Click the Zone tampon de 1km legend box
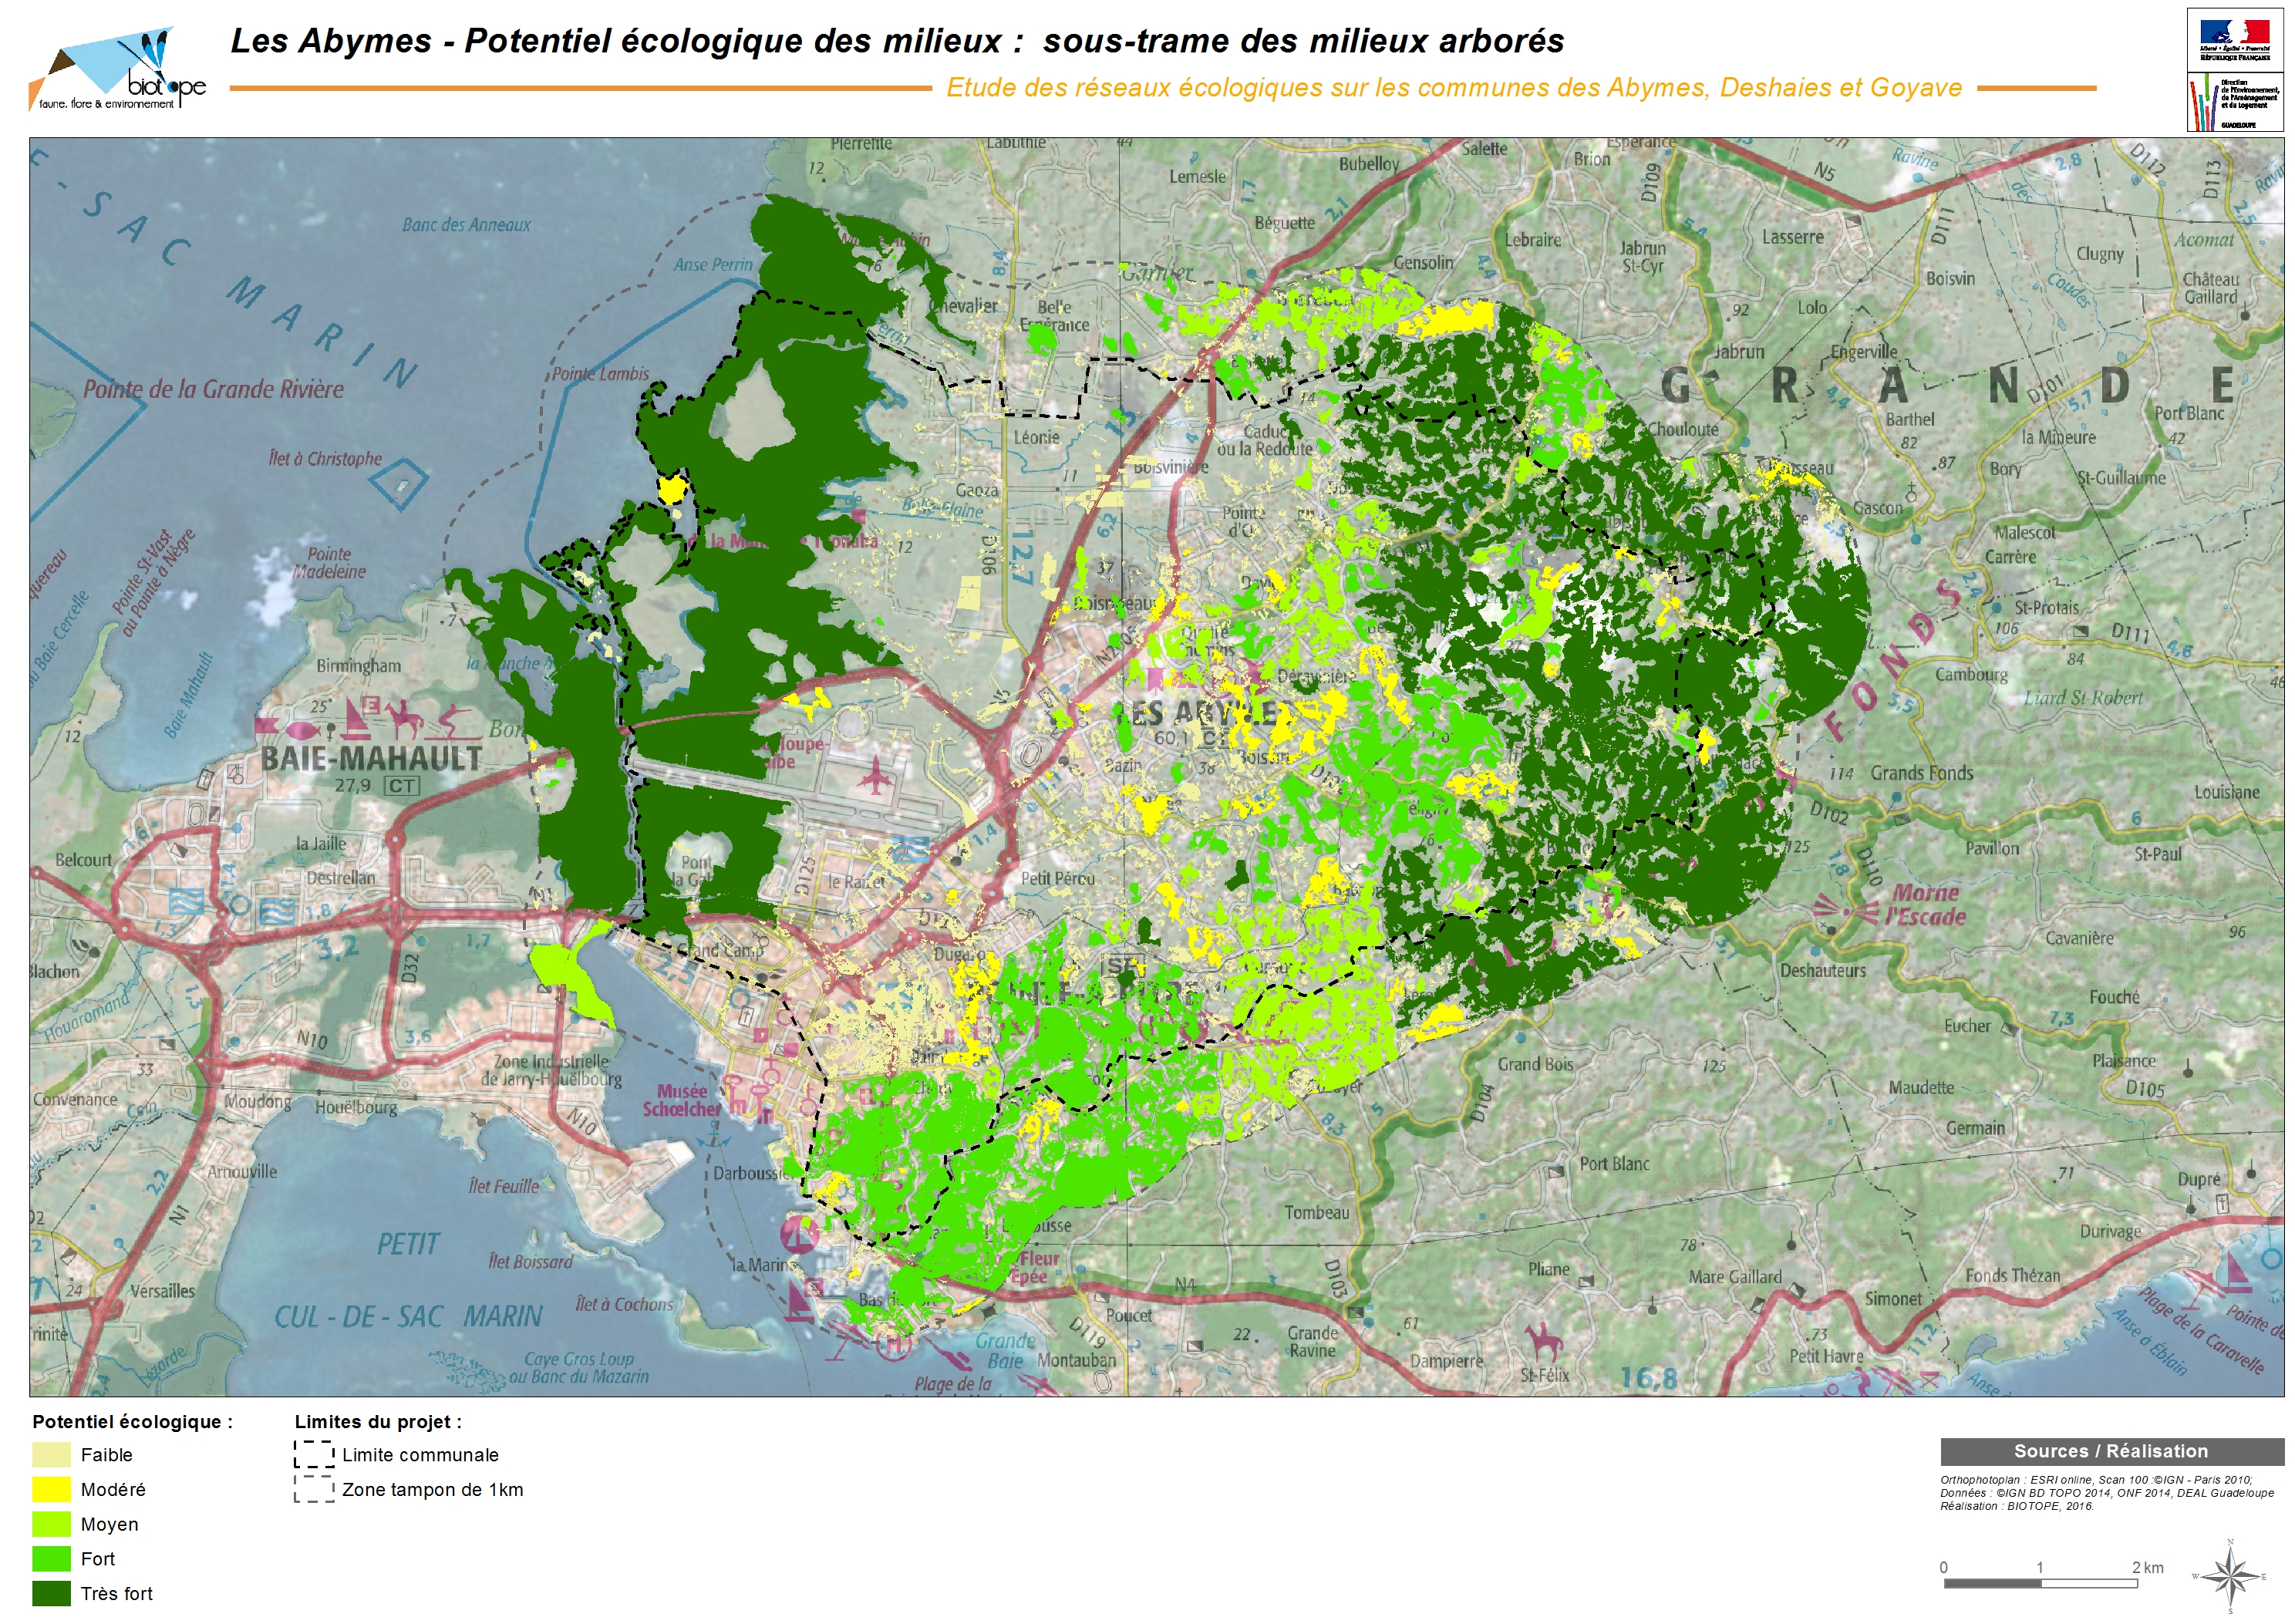 [314, 1490]
